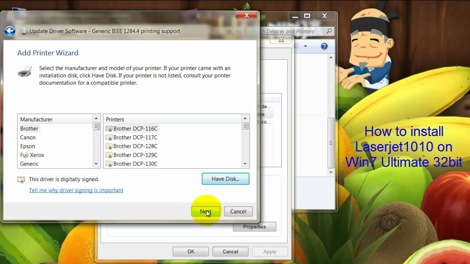Open view dropdown arrow beside help icon
This screenshot has width=470, height=264.
pyautogui.click(x=305, y=46)
